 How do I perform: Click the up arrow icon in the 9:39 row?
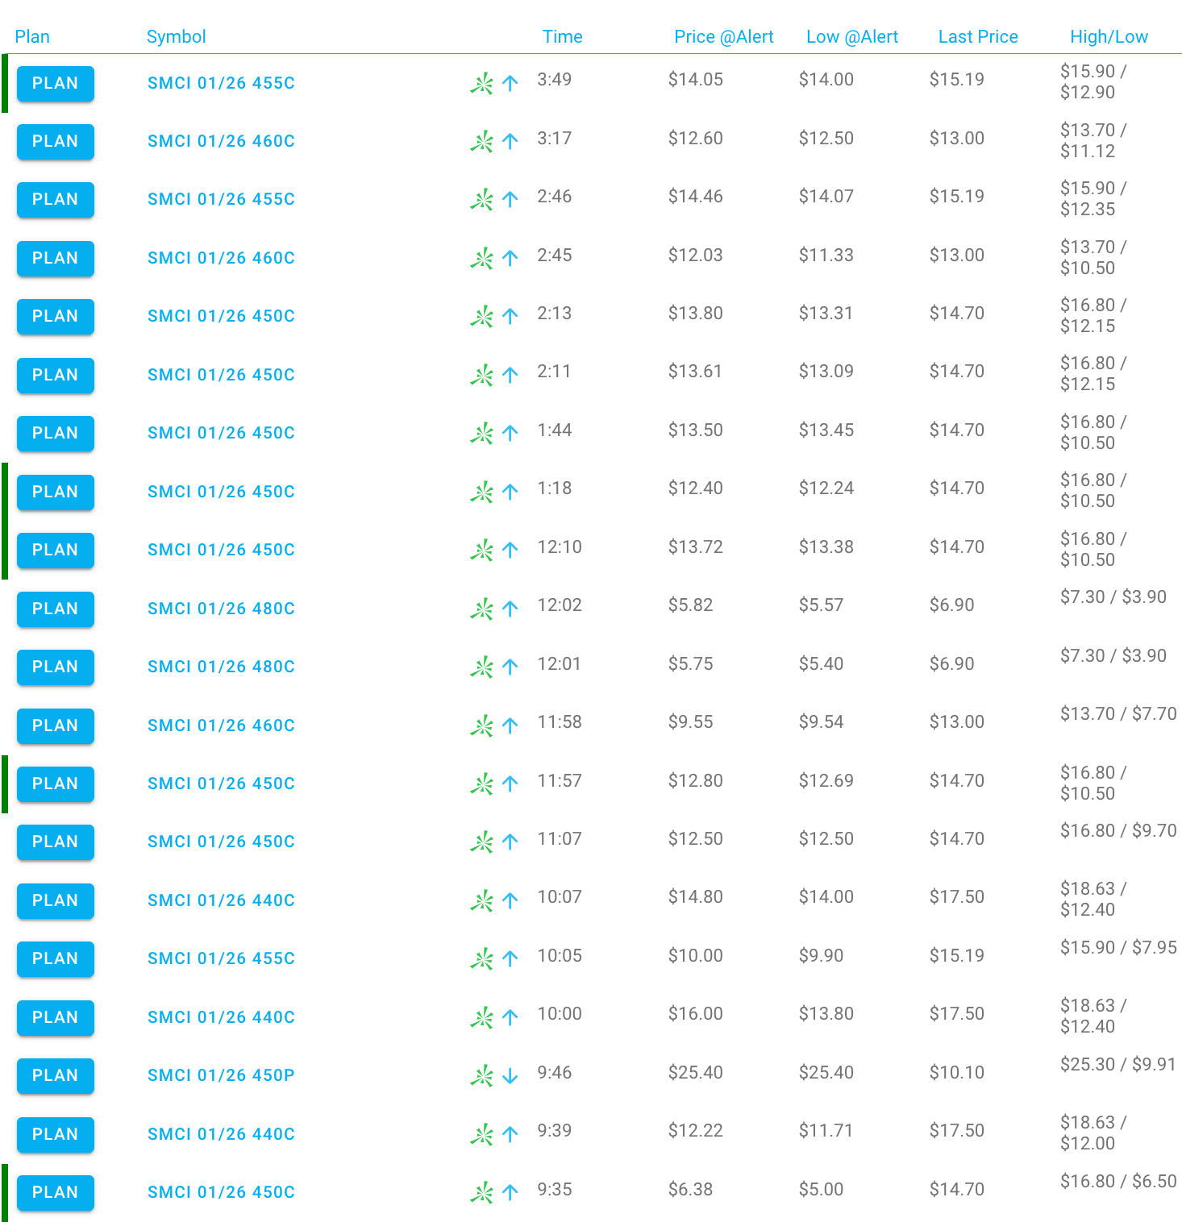[510, 1134]
